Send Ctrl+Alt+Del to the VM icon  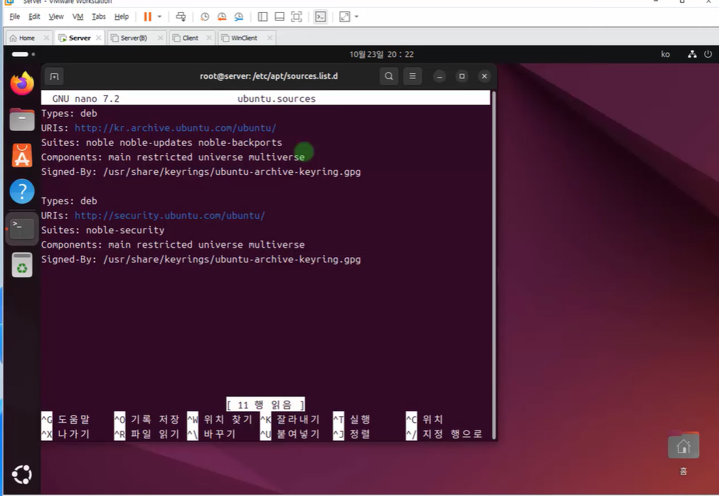pos(181,17)
